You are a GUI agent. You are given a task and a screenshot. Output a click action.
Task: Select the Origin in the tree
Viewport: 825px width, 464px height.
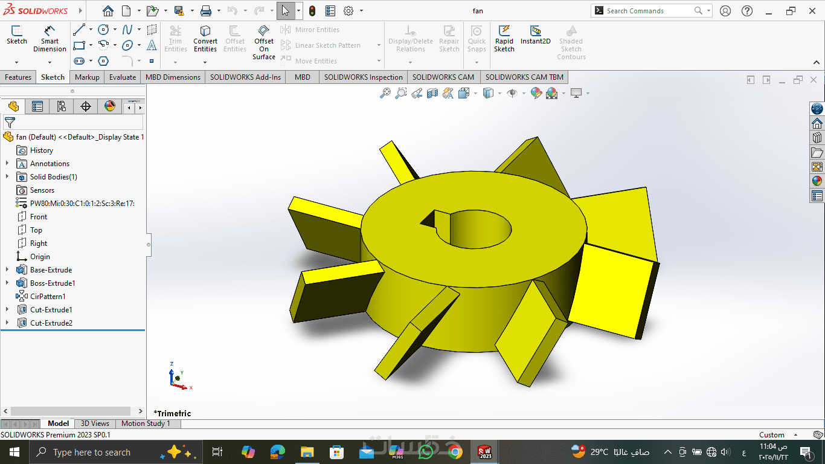40,257
